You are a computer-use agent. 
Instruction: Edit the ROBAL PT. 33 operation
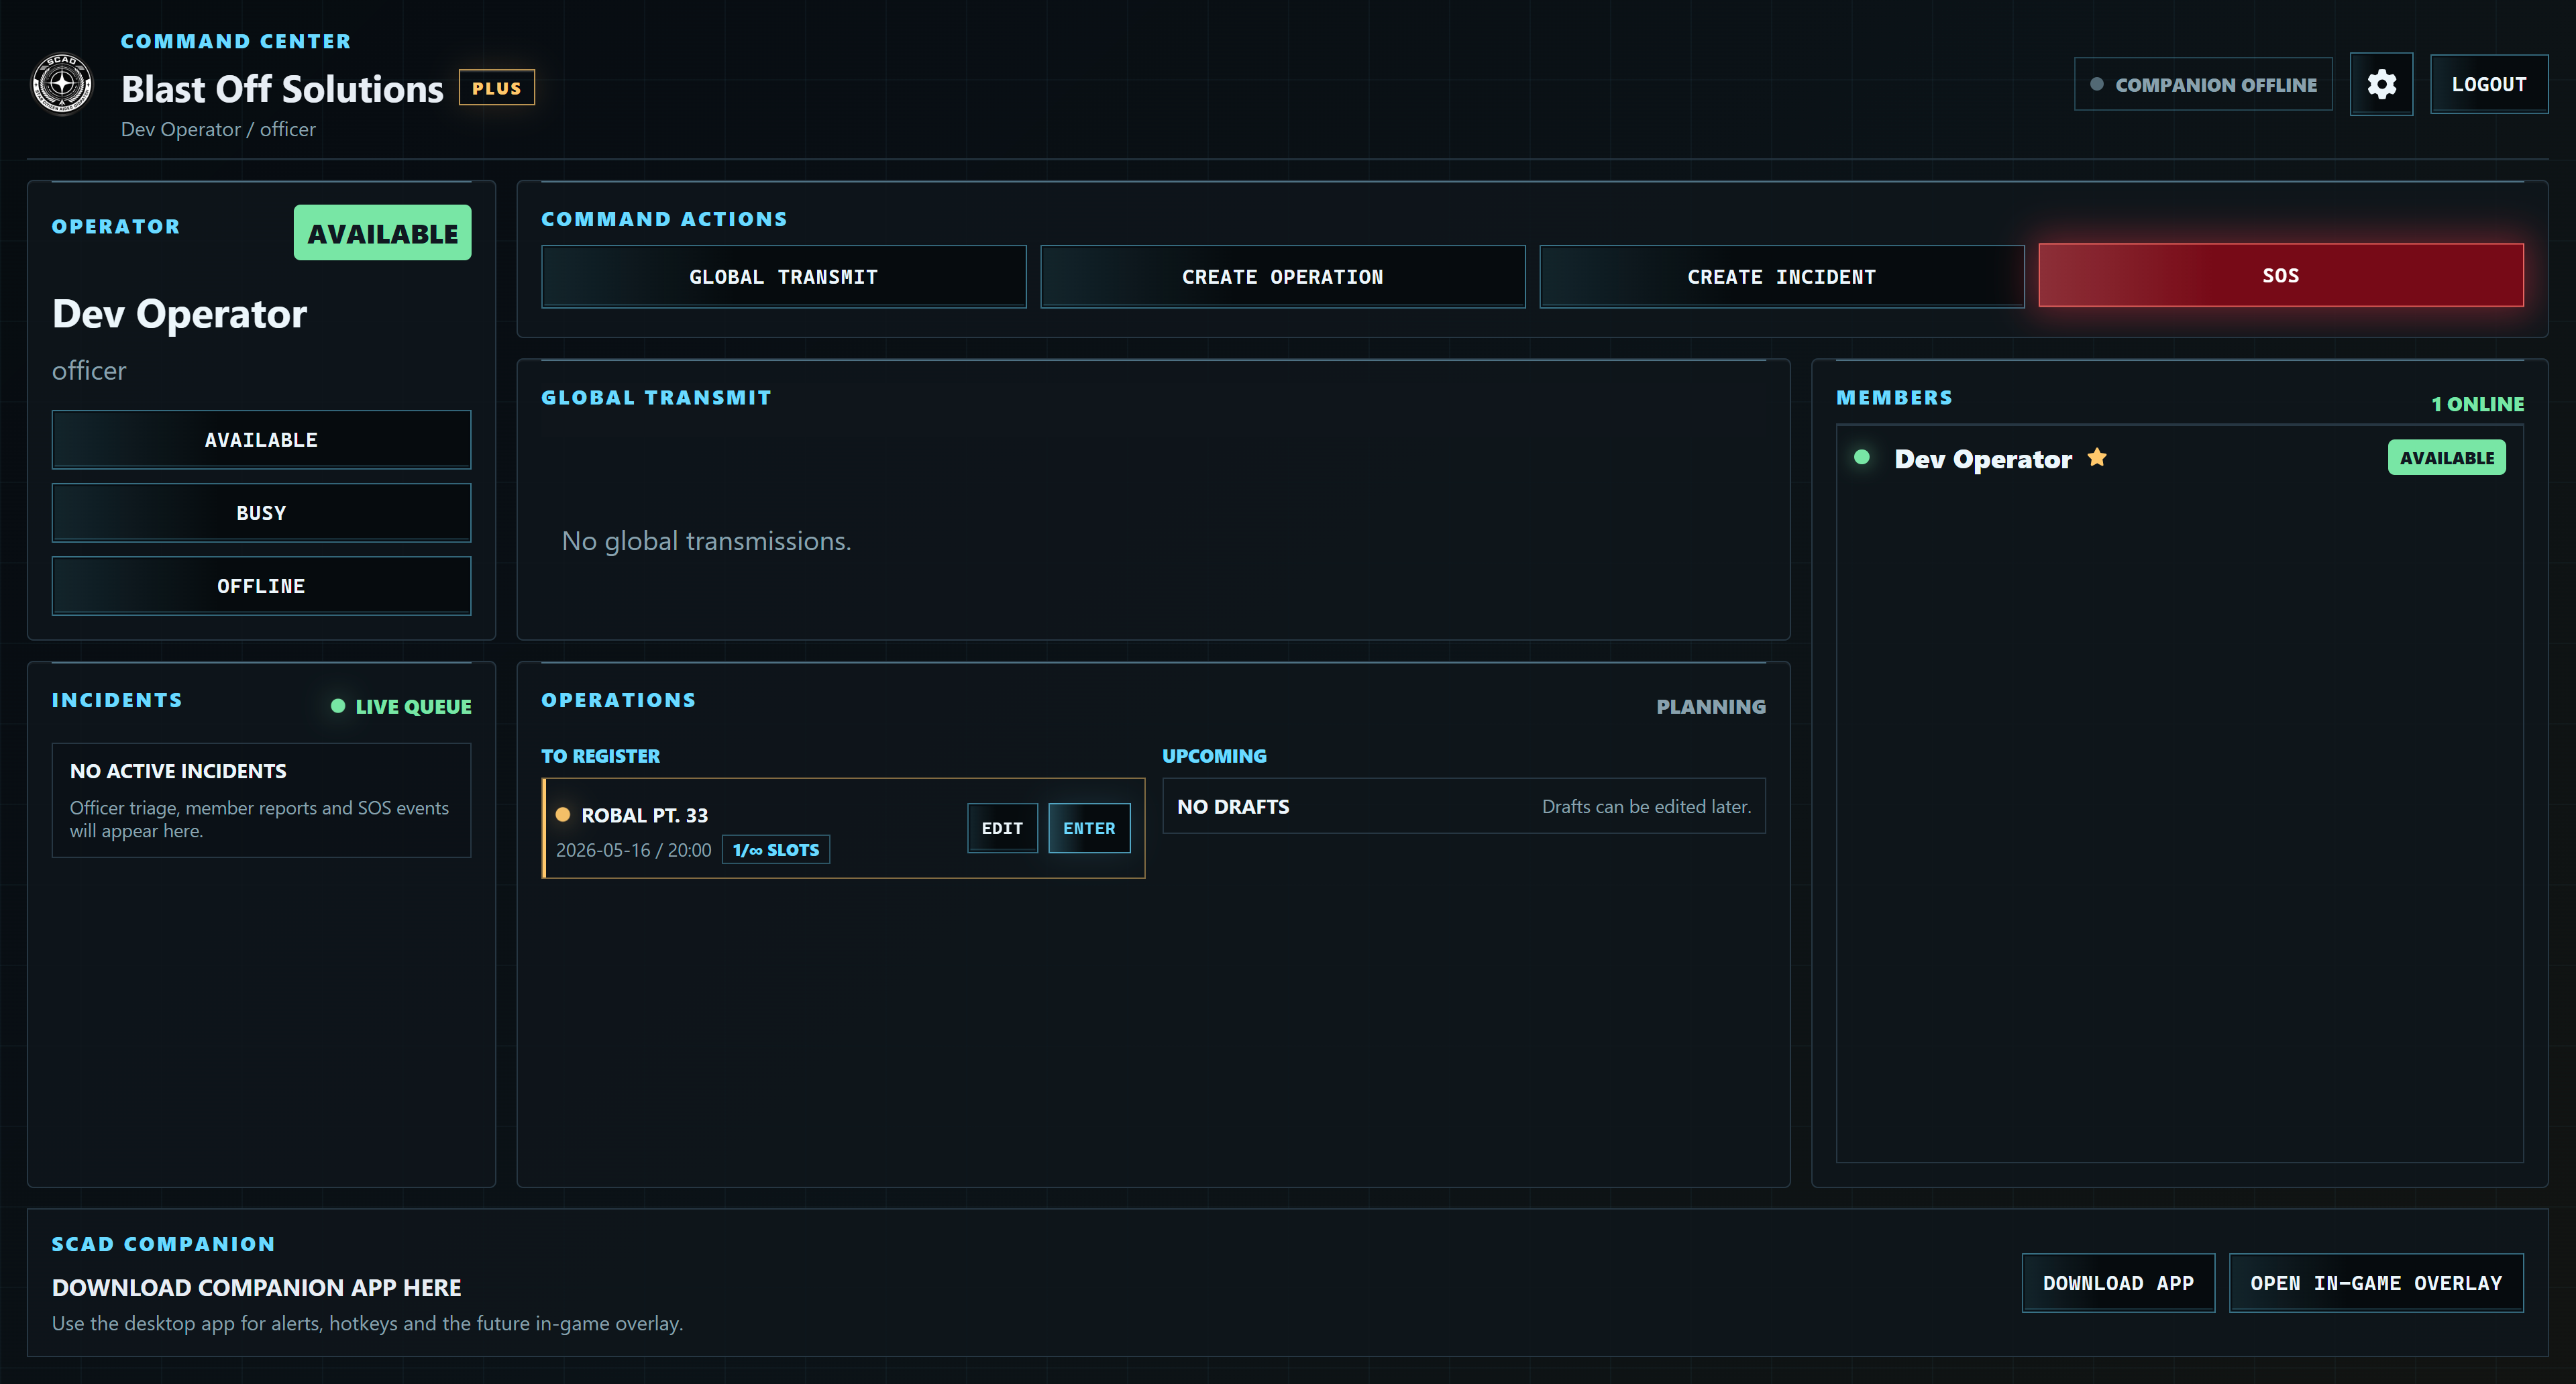click(1002, 828)
